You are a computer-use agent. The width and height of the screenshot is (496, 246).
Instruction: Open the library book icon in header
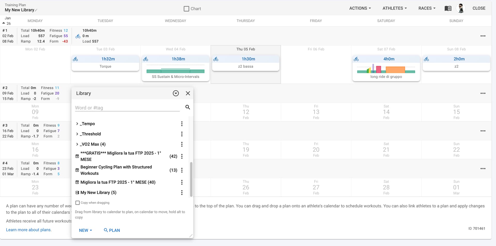[x=448, y=9]
